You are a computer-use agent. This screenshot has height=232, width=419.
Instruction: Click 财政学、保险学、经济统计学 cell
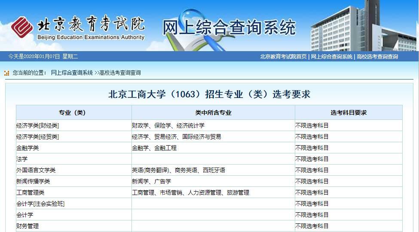(213, 125)
